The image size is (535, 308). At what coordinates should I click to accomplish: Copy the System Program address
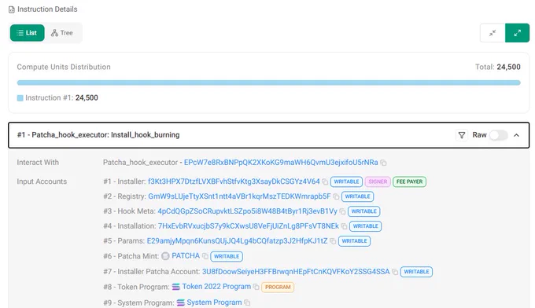click(x=247, y=302)
